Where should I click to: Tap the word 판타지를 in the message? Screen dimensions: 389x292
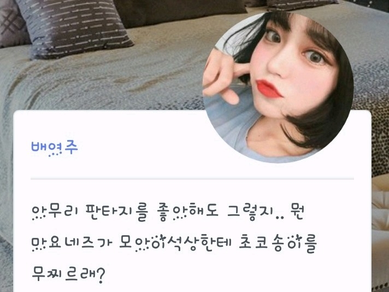pyautogui.click(x=116, y=213)
